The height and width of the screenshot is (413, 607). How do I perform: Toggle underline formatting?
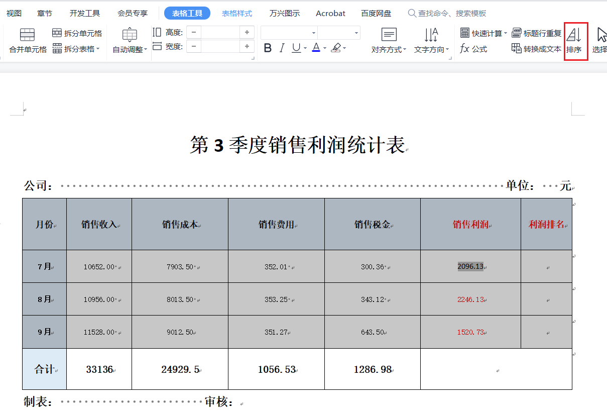[296, 48]
